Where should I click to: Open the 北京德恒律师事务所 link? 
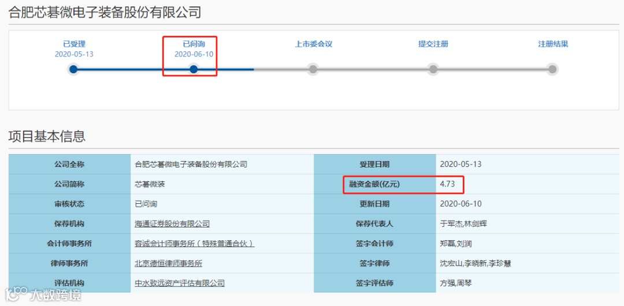pyautogui.click(x=169, y=263)
